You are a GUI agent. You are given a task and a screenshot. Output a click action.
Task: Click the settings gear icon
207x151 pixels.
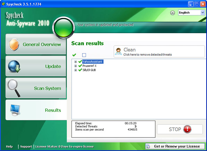tap(172, 13)
